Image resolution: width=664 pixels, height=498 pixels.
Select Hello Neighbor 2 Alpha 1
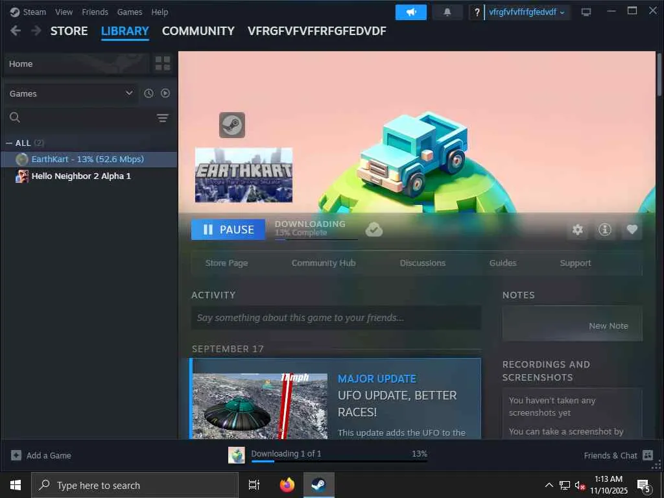pyautogui.click(x=89, y=176)
